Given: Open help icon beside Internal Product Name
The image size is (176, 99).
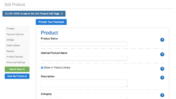Looking at the screenshot, I should pyautogui.click(x=162, y=54).
